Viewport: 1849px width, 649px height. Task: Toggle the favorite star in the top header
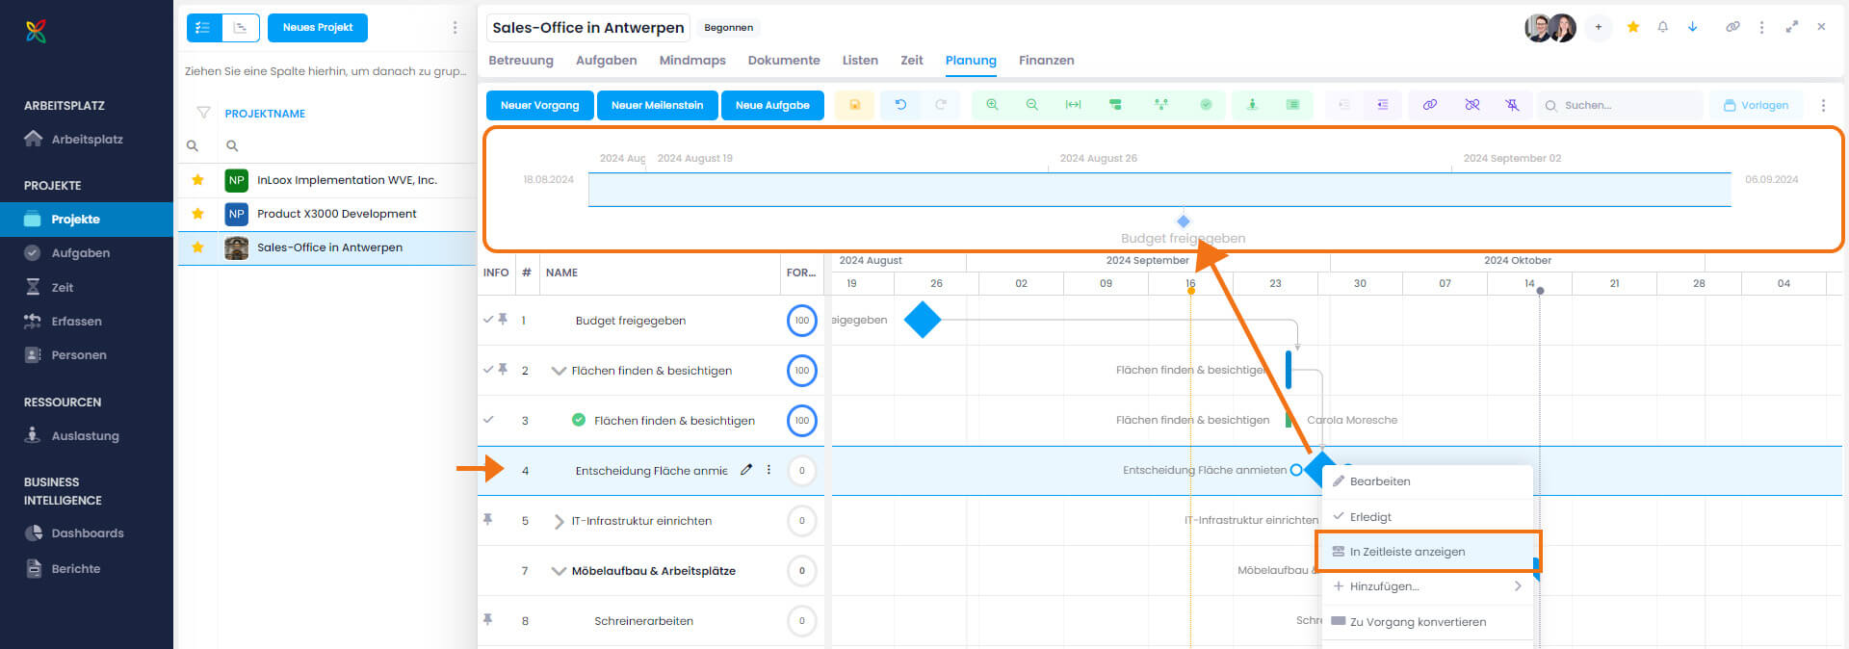pyautogui.click(x=1633, y=27)
